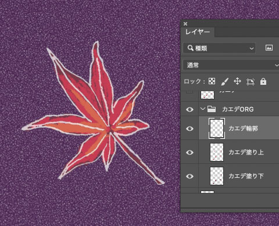Screen dimensions: 279x226
Task: Lock image pixels with the brush icon
Action: 225,81
